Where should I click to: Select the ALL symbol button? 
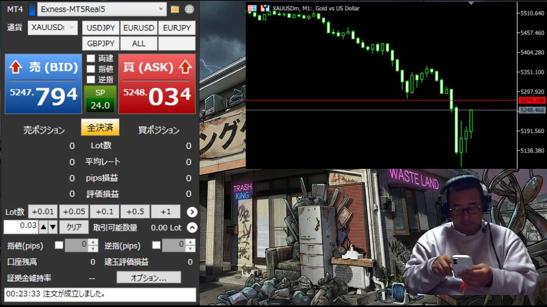pos(138,43)
